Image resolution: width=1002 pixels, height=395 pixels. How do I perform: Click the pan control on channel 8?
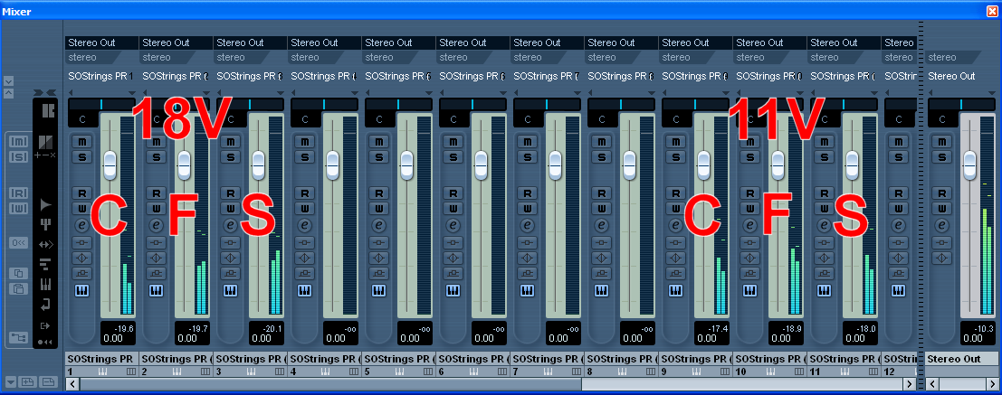tap(621, 104)
